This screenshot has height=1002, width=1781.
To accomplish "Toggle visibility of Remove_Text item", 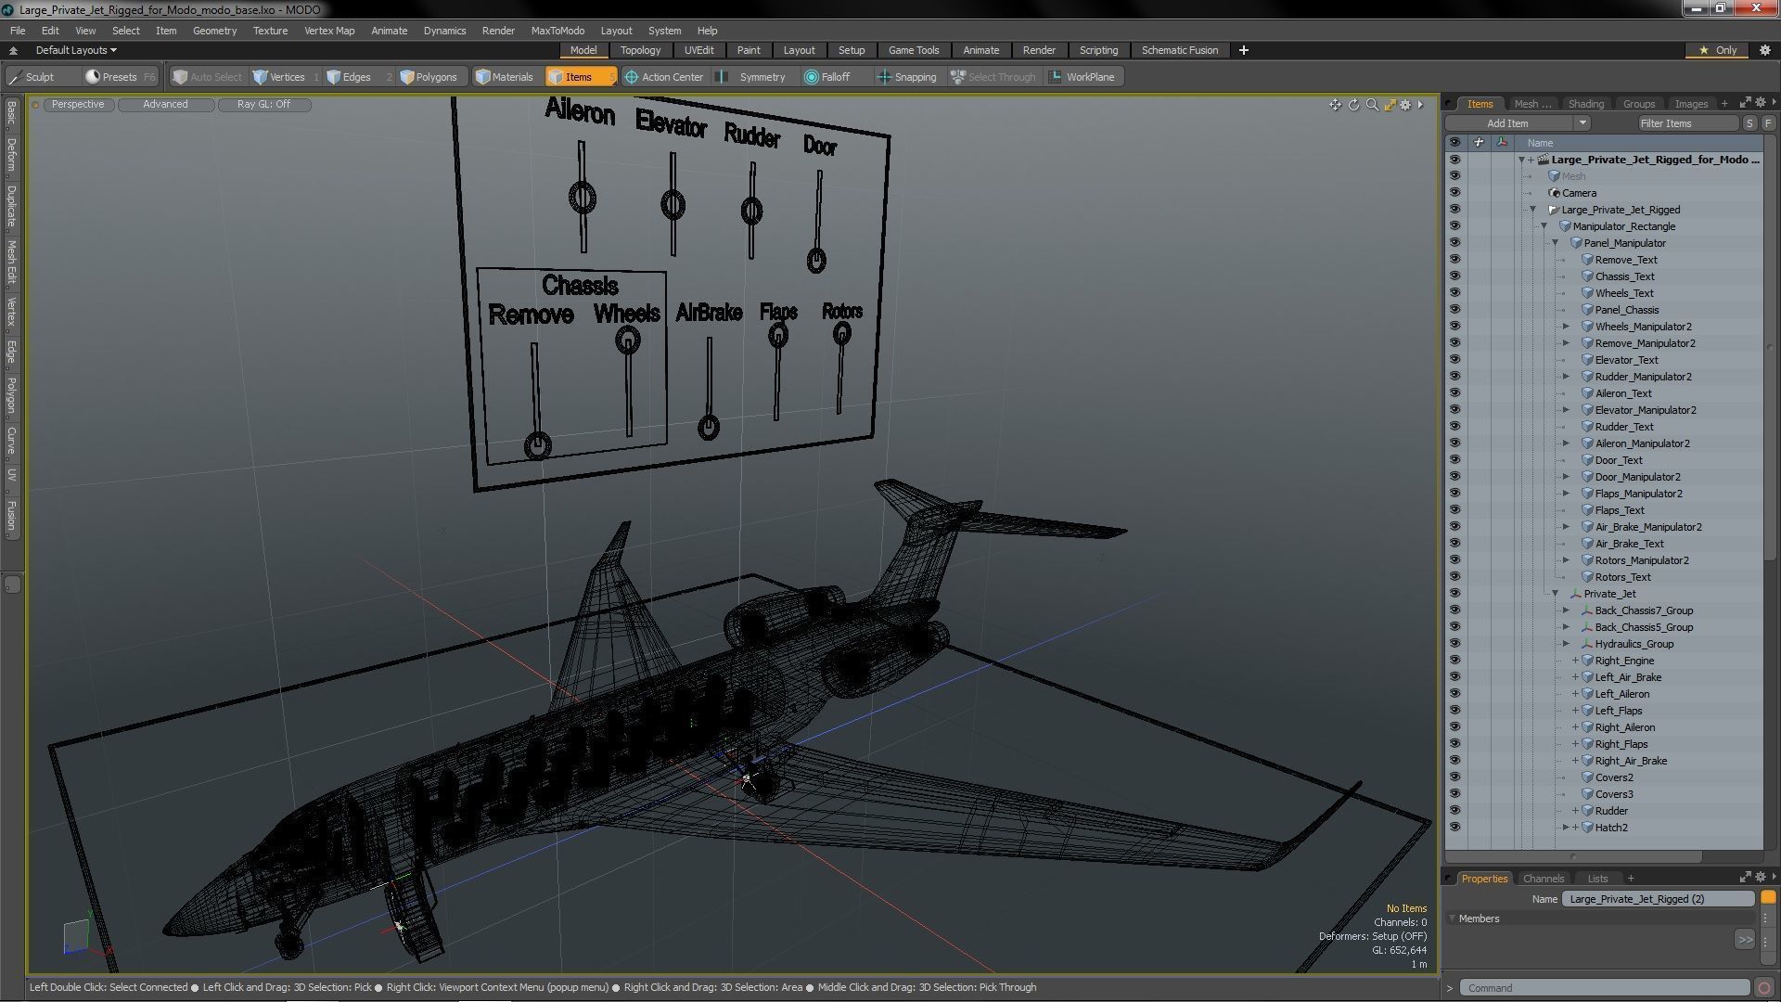I will click(1454, 260).
